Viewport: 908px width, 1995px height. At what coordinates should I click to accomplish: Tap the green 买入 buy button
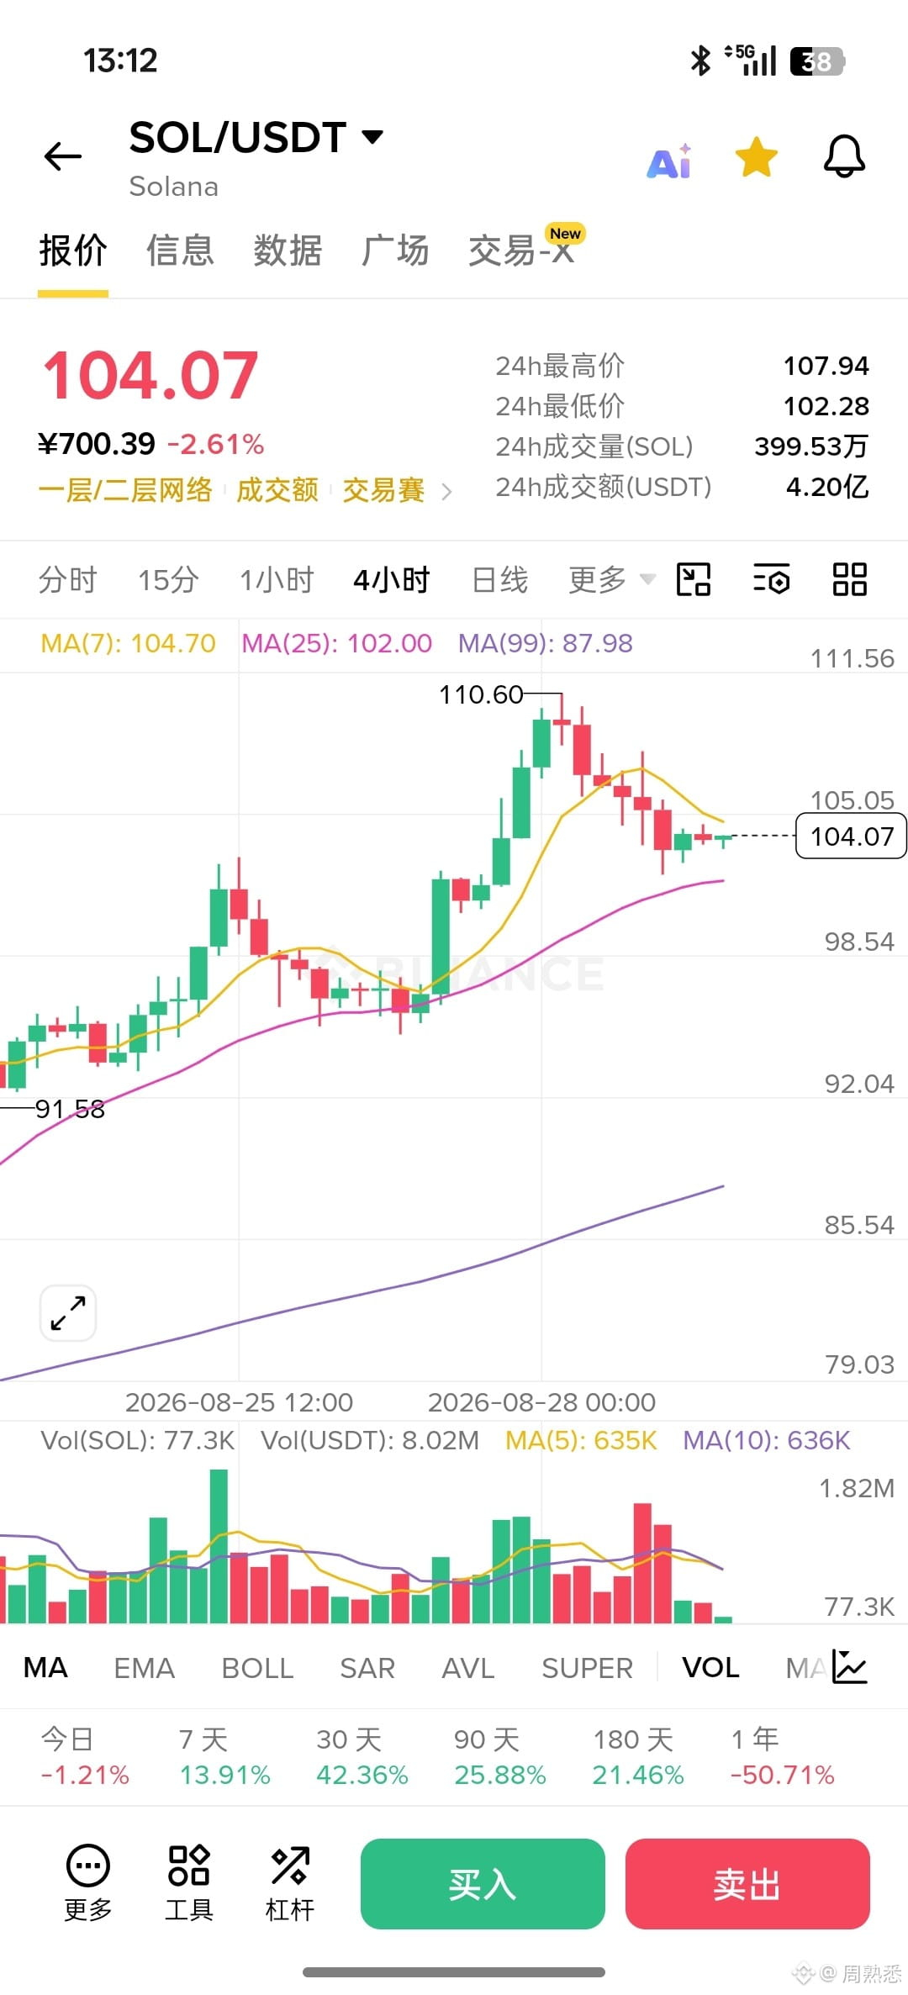(x=483, y=1884)
